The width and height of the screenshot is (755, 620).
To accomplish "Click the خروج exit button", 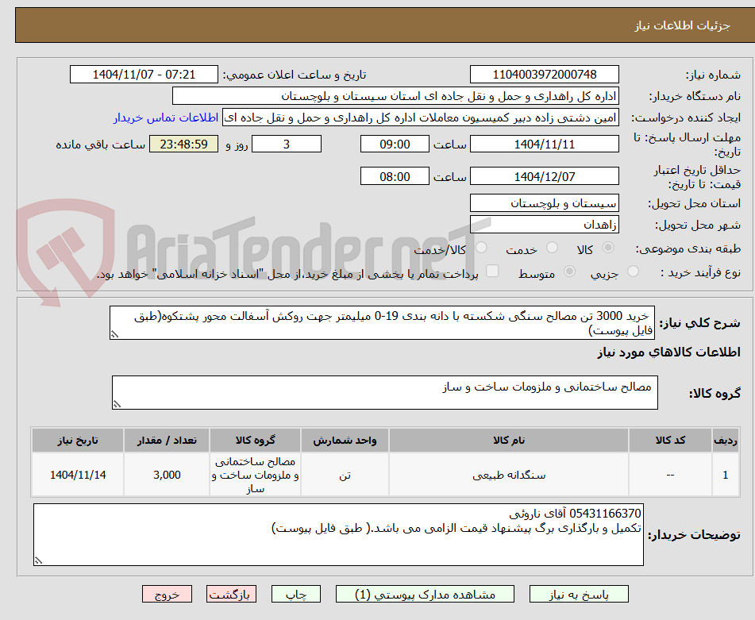I will click(167, 594).
